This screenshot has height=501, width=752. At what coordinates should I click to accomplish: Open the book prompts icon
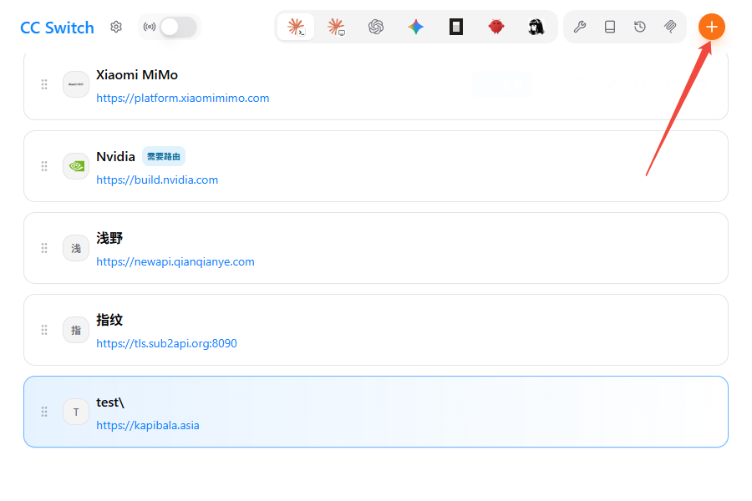tap(610, 27)
